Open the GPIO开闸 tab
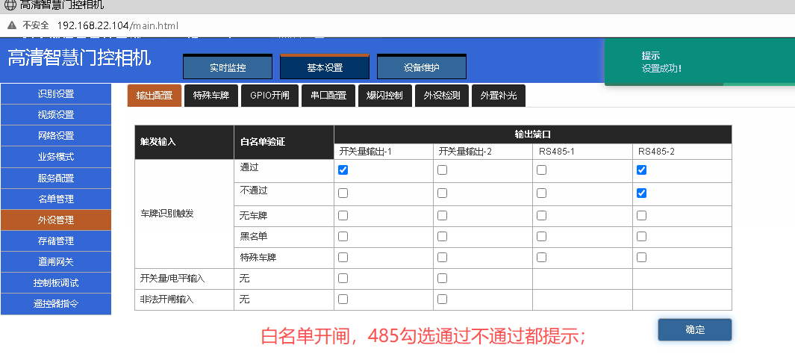 [269, 96]
